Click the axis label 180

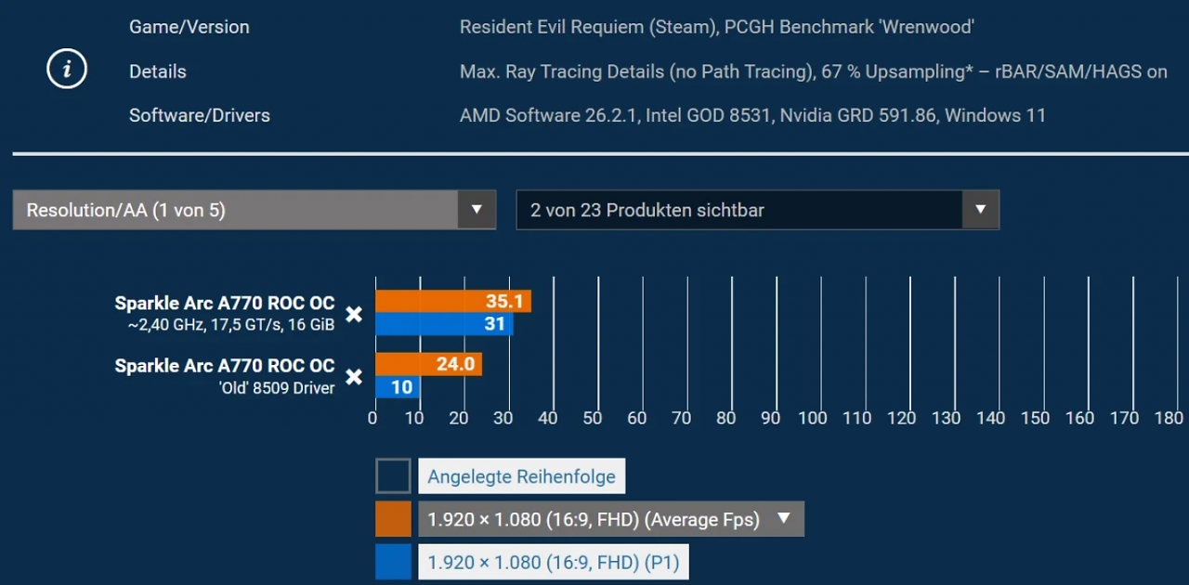tap(1169, 418)
